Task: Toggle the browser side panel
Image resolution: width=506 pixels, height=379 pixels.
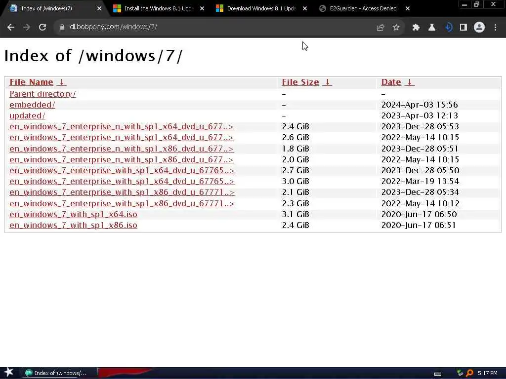Action: (464, 28)
